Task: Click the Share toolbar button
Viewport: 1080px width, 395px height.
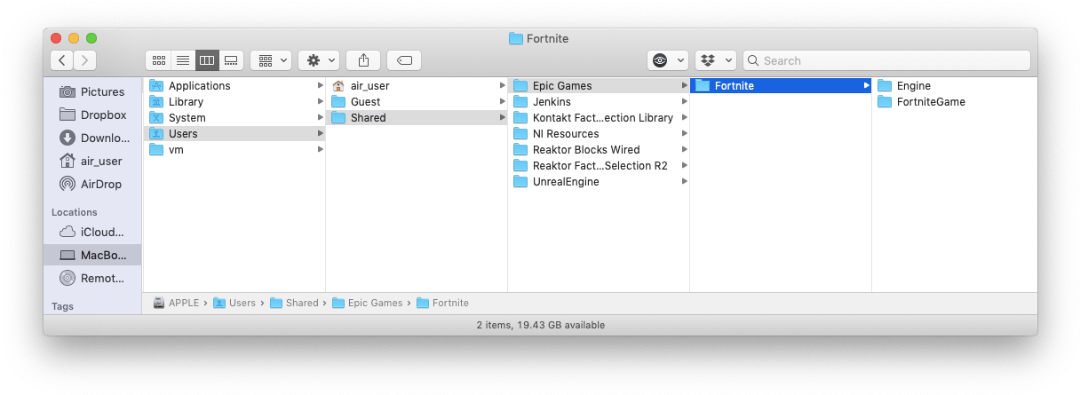Action: point(363,60)
